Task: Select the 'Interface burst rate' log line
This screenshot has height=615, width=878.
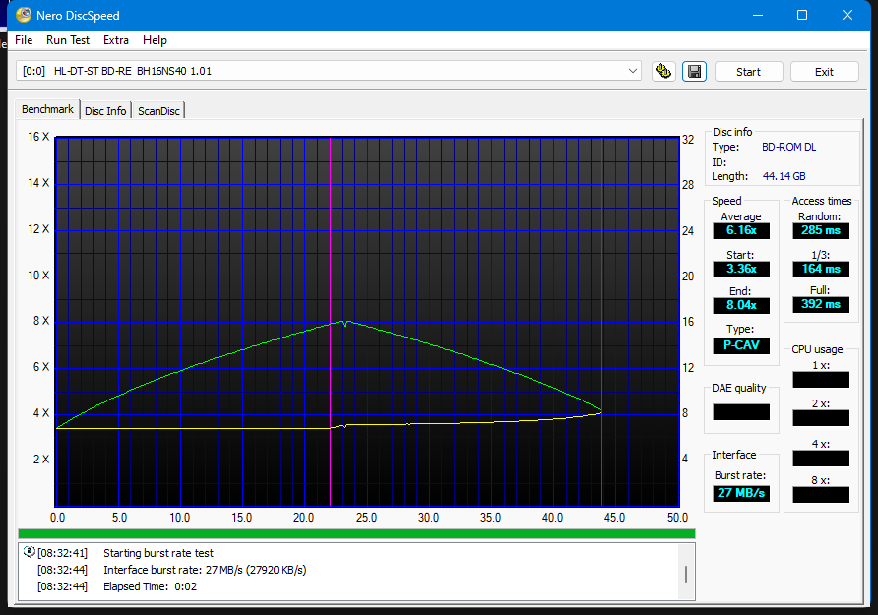Action: (205, 570)
